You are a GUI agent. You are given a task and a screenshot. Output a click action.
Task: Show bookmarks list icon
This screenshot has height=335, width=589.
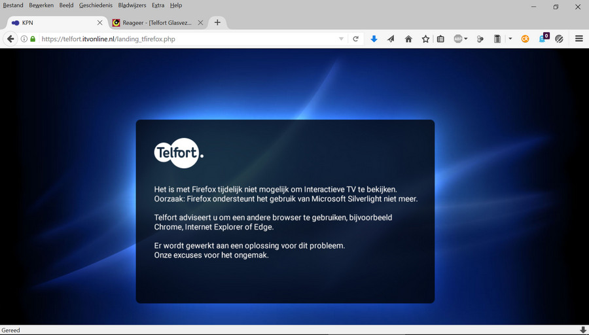440,39
